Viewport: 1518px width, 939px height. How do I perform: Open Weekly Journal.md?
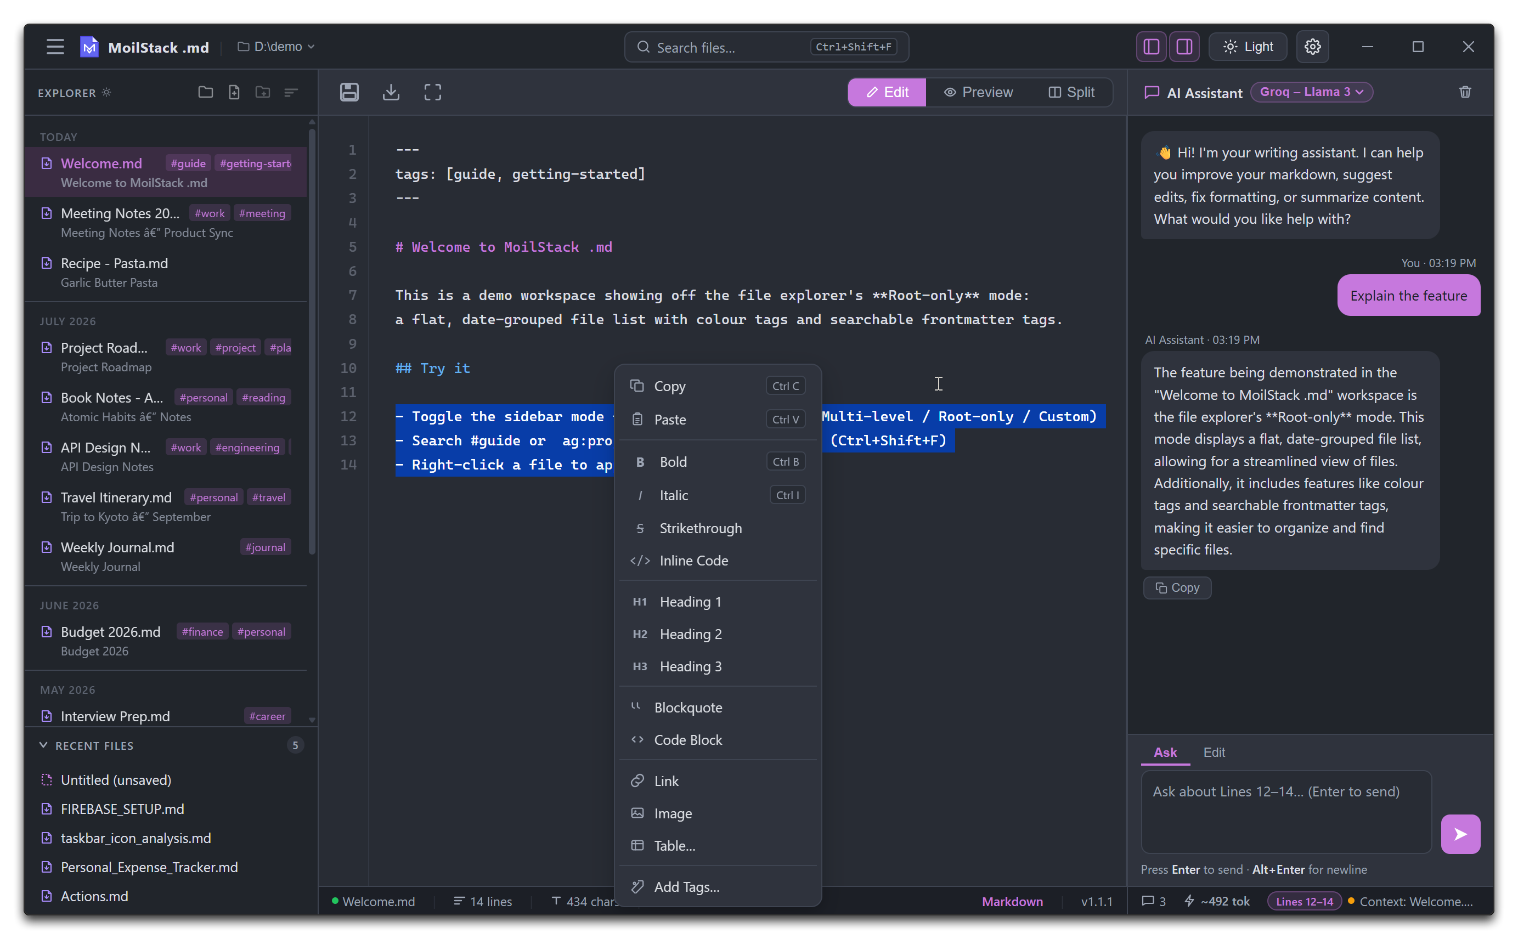[x=165, y=556]
